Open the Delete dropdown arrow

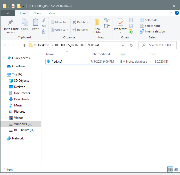point(88,22)
